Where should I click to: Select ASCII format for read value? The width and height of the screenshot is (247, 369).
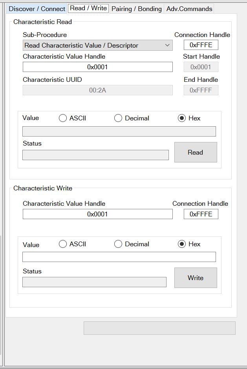tap(63, 118)
